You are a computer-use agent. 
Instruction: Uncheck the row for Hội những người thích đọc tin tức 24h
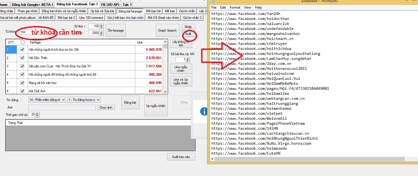coord(22,50)
